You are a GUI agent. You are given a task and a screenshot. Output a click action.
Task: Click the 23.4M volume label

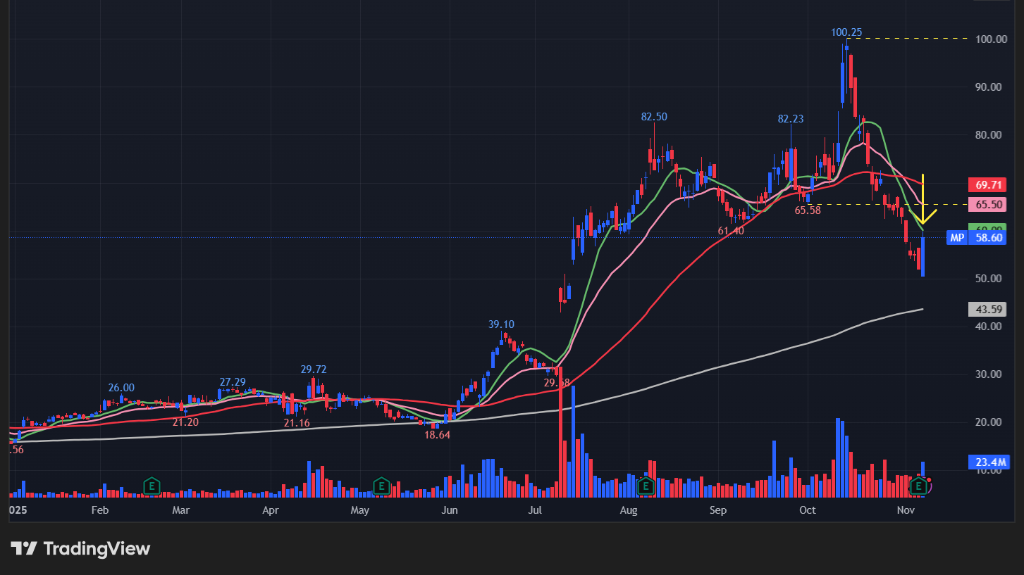pyautogui.click(x=989, y=462)
